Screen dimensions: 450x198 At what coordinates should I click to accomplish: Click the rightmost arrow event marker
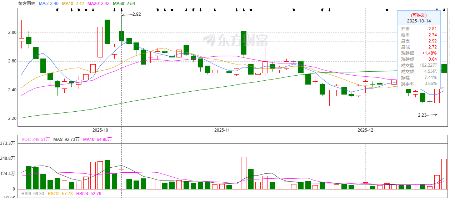coord(444,10)
